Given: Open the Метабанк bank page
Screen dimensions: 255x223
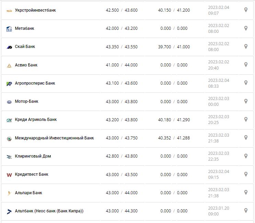Looking at the screenshot, I should point(25,28).
